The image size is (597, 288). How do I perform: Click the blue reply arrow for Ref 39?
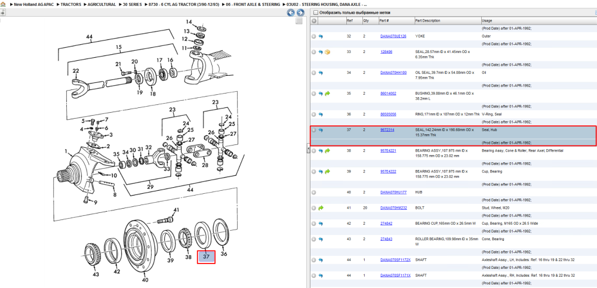pos(321,172)
